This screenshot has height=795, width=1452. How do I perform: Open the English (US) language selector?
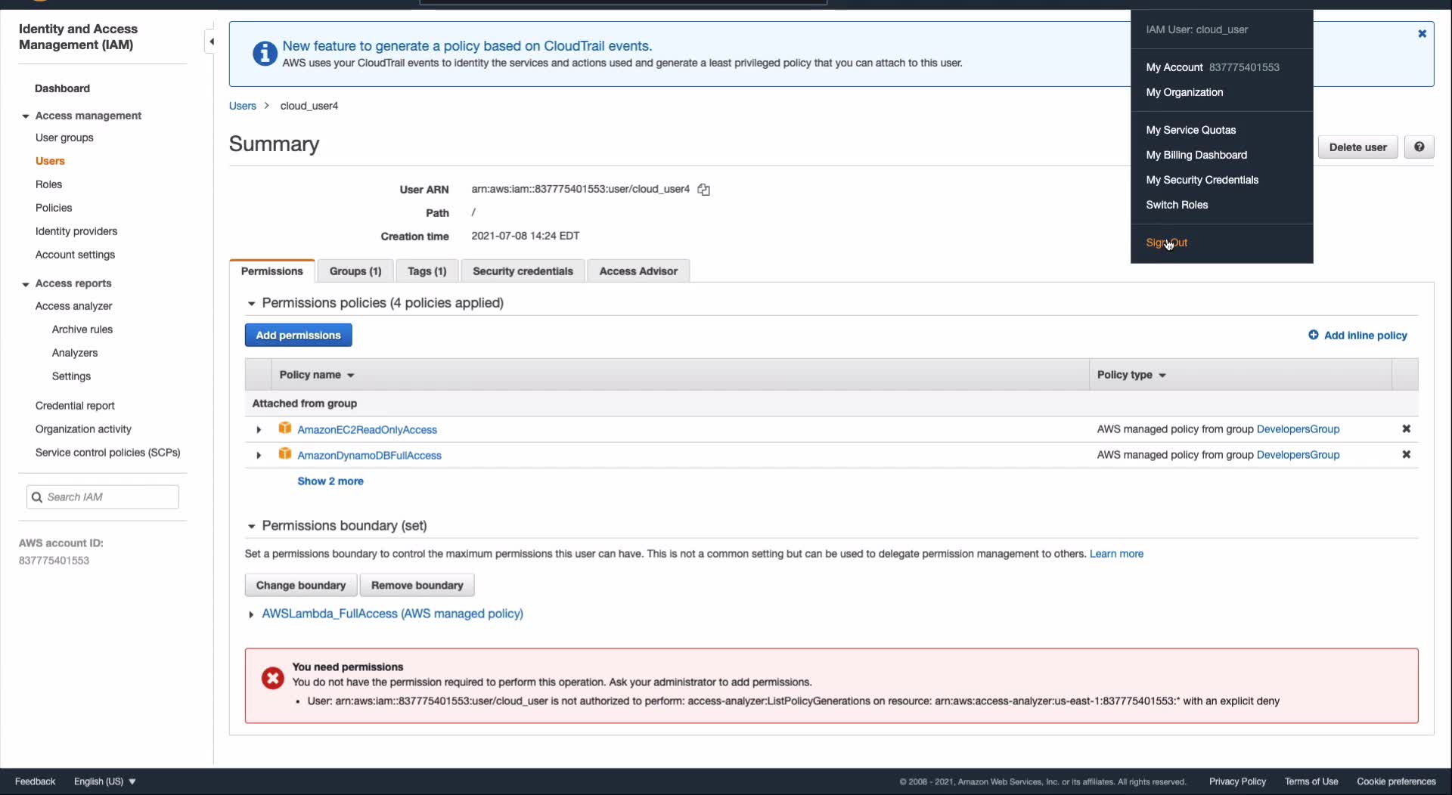105,781
